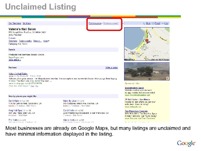Click the back arrow icon beside Print
The height and width of the screenshot is (151, 201).
click(144, 23)
